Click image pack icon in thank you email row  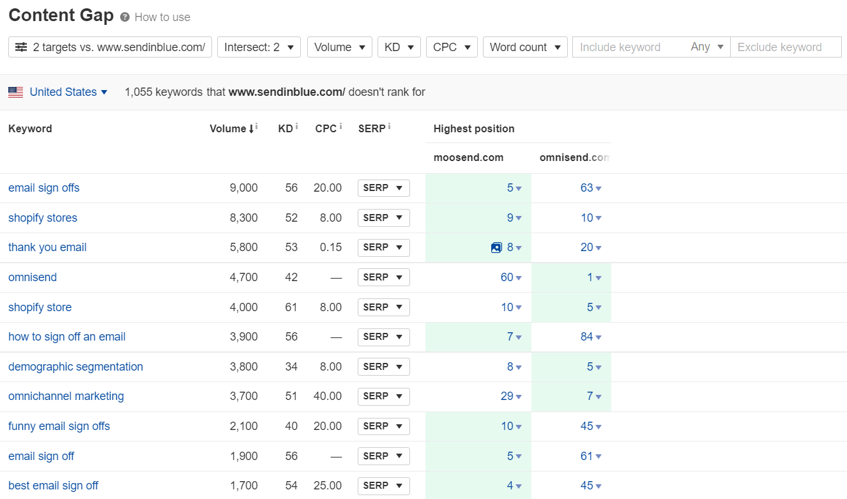496,248
